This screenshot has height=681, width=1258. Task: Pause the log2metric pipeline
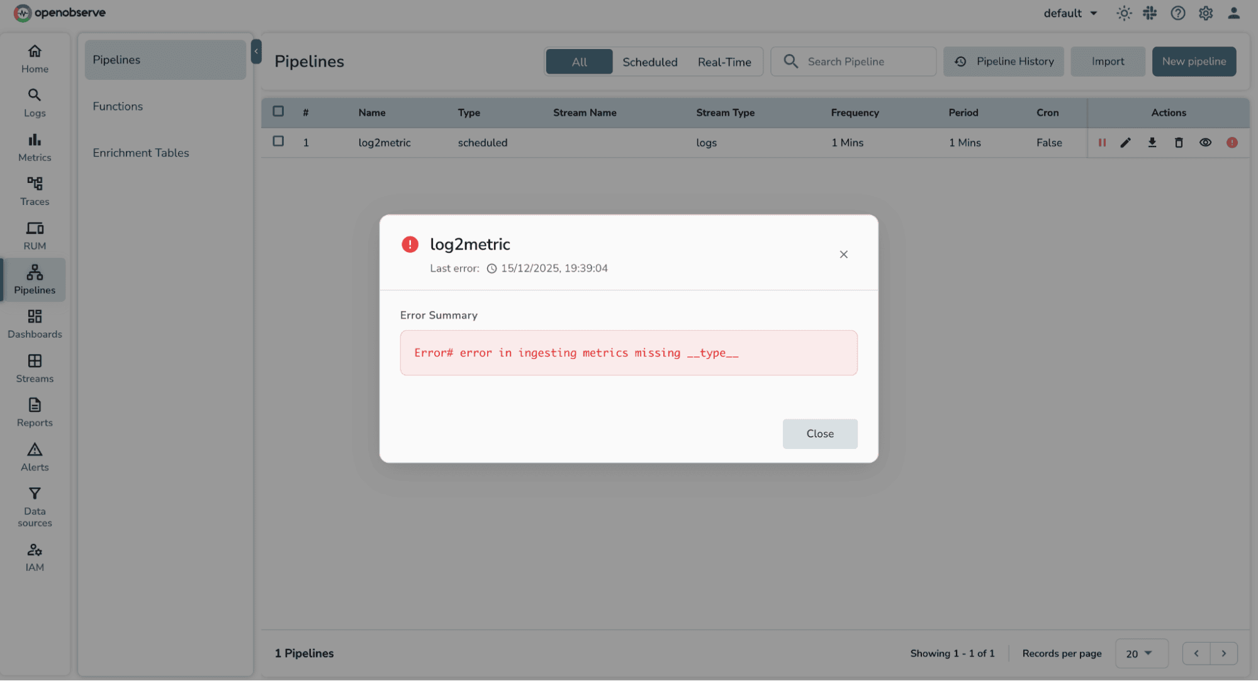pyautogui.click(x=1101, y=143)
